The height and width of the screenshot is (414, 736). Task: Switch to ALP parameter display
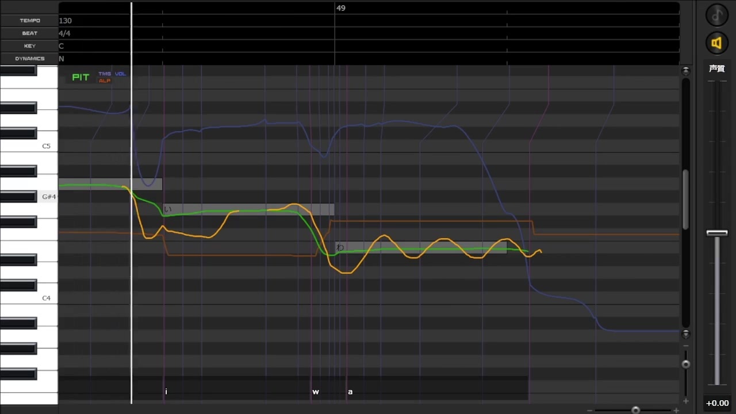[x=104, y=80]
